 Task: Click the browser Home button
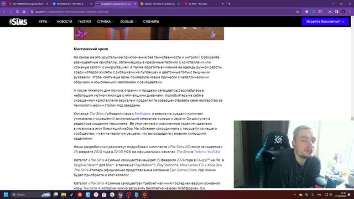[x=24, y=12]
